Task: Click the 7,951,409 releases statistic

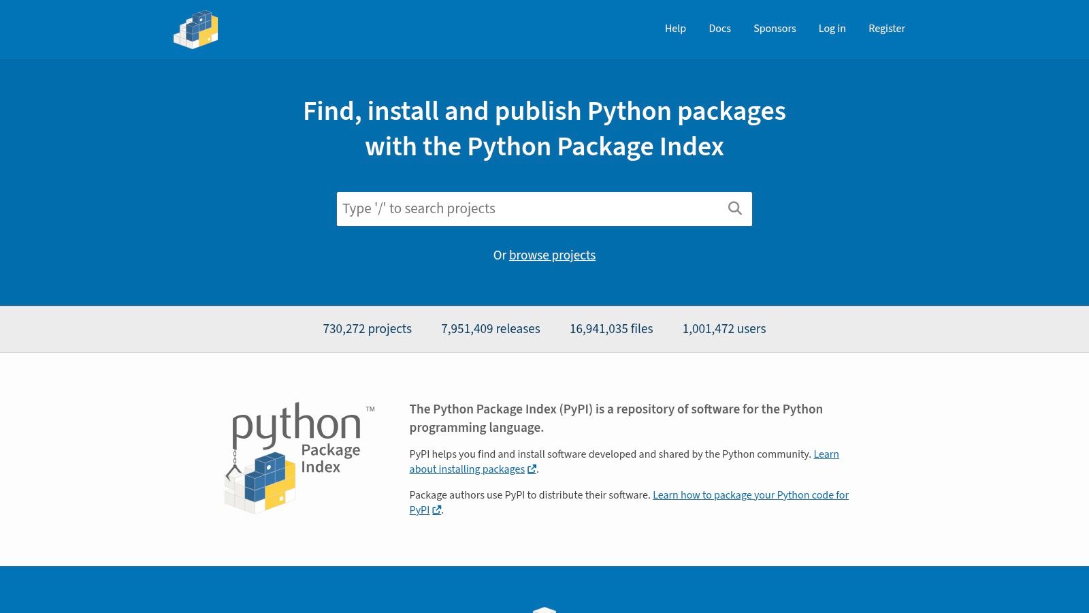Action: 490,328
